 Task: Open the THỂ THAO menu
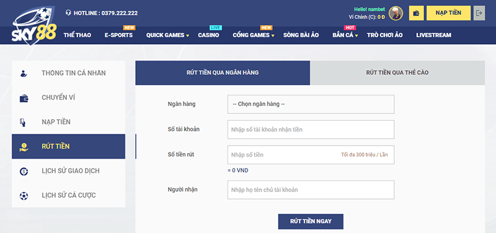[77, 35]
